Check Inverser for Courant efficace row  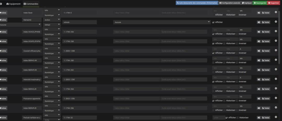coord(237,53)
